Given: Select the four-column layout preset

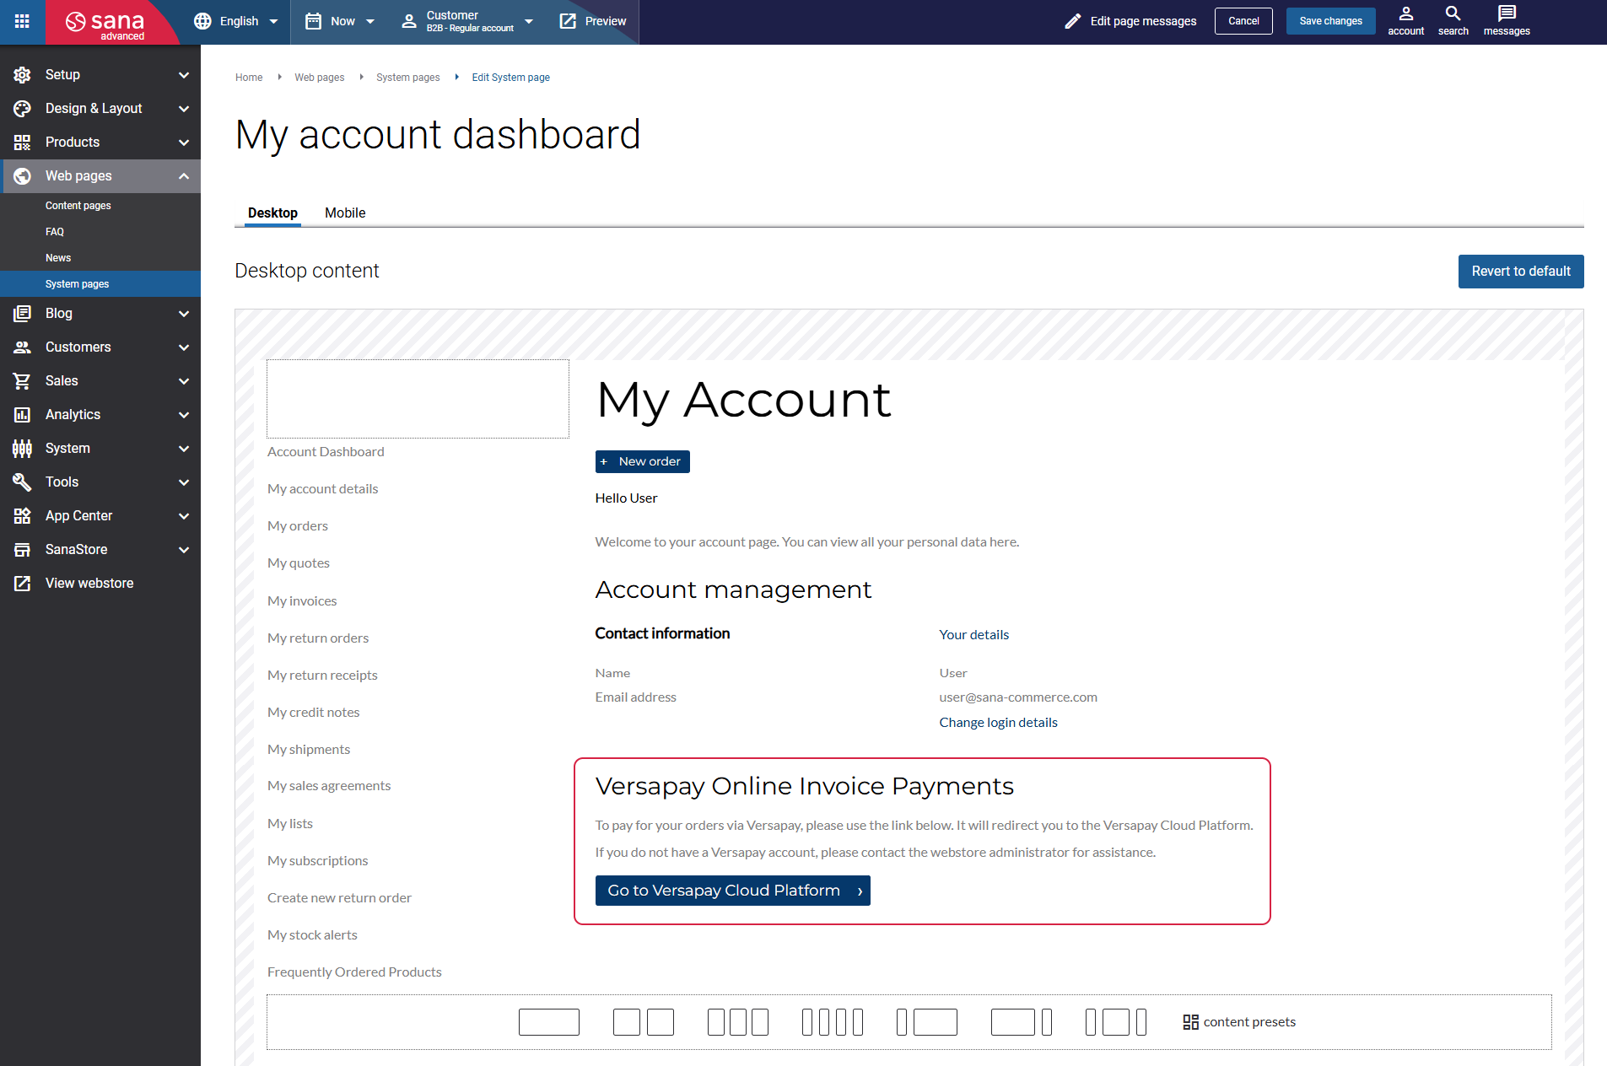Looking at the screenshot, I should (x=833, y=1022).
